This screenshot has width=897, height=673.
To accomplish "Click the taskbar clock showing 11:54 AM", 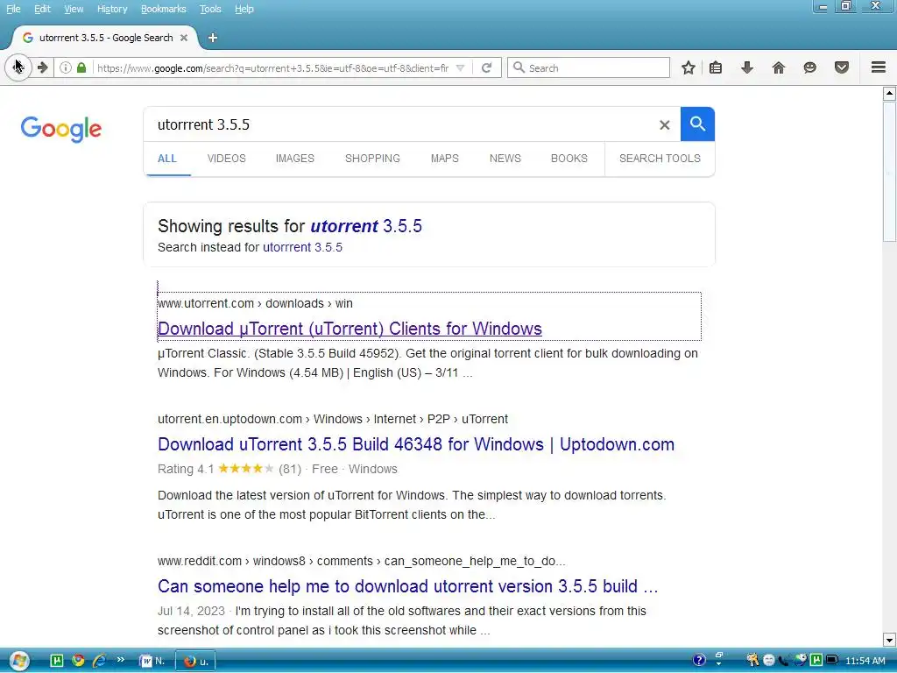I will pyautogui.click(x=865, y=661).
